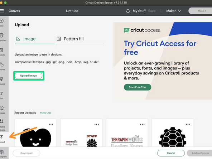212x159 pixels.
Task: Switch to the Image tab
Action: tap(26, 39)
